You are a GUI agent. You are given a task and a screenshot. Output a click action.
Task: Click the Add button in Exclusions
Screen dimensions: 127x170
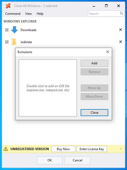point(94,63)
